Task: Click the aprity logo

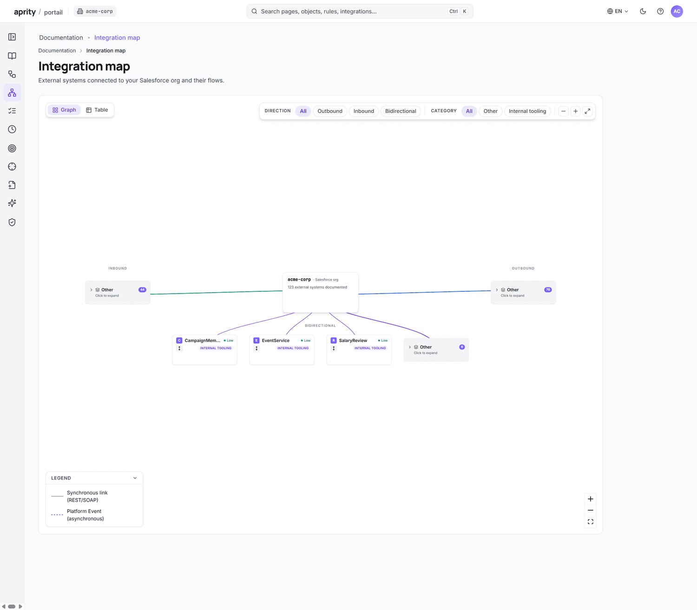Action: (x=25, y=12)
